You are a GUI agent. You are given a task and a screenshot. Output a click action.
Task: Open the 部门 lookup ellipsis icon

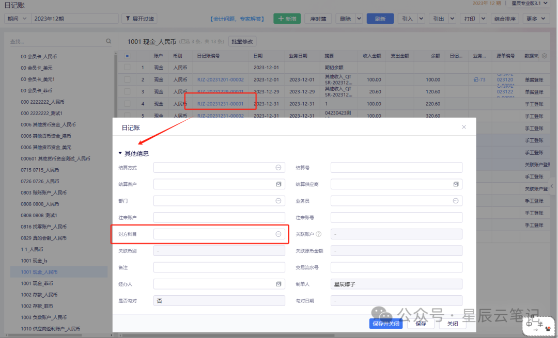278,201
